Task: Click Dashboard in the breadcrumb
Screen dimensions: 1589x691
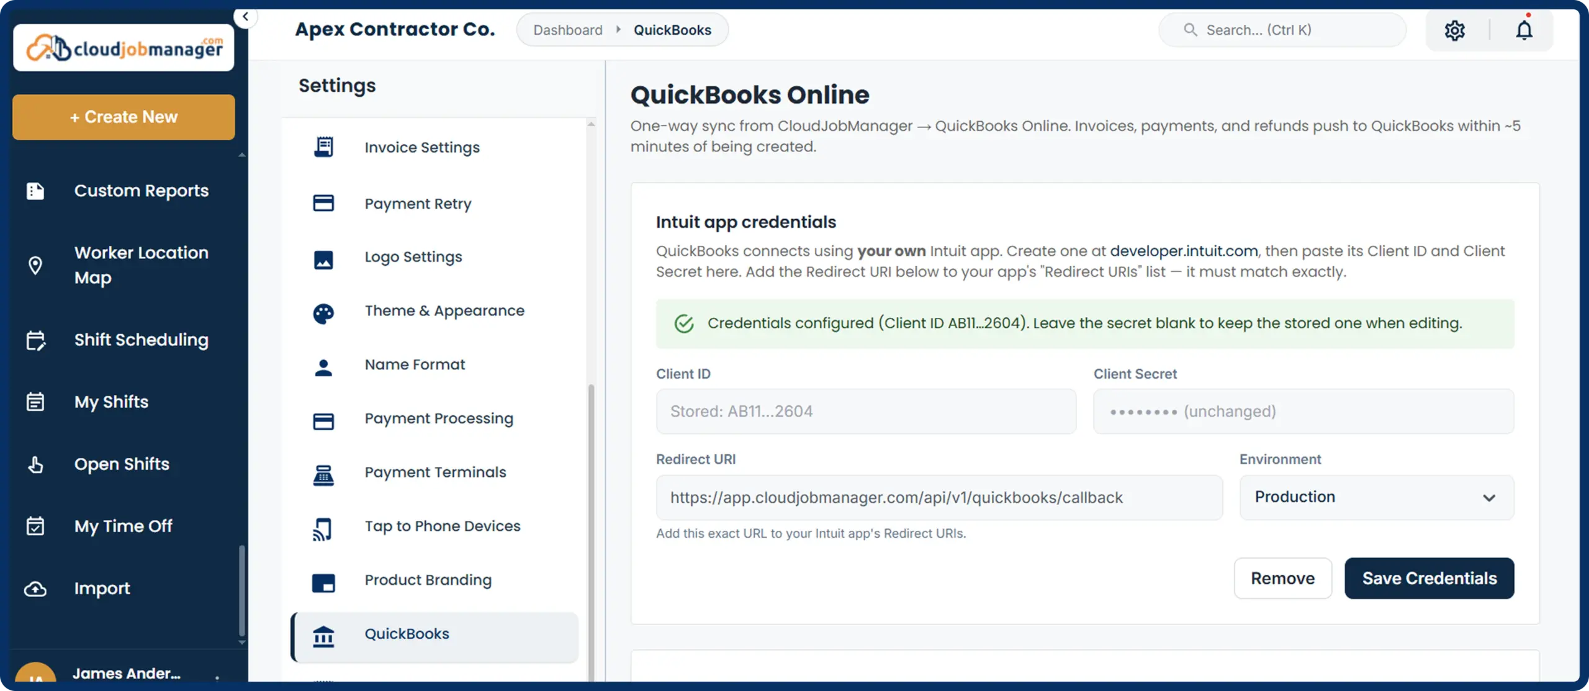Action: pyautogui.click(x=567, y=30)
